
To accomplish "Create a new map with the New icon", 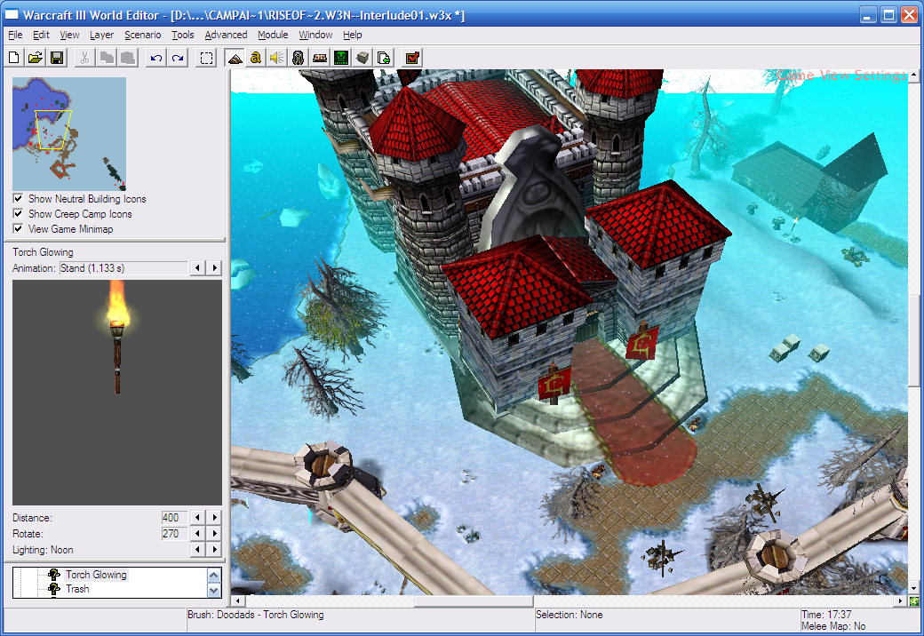I will click(x=14, y=58).
